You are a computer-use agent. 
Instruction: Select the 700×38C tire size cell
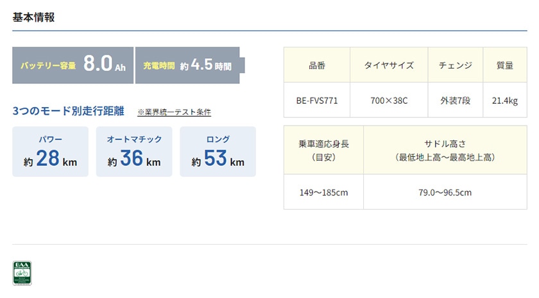[x=389, y=100]
